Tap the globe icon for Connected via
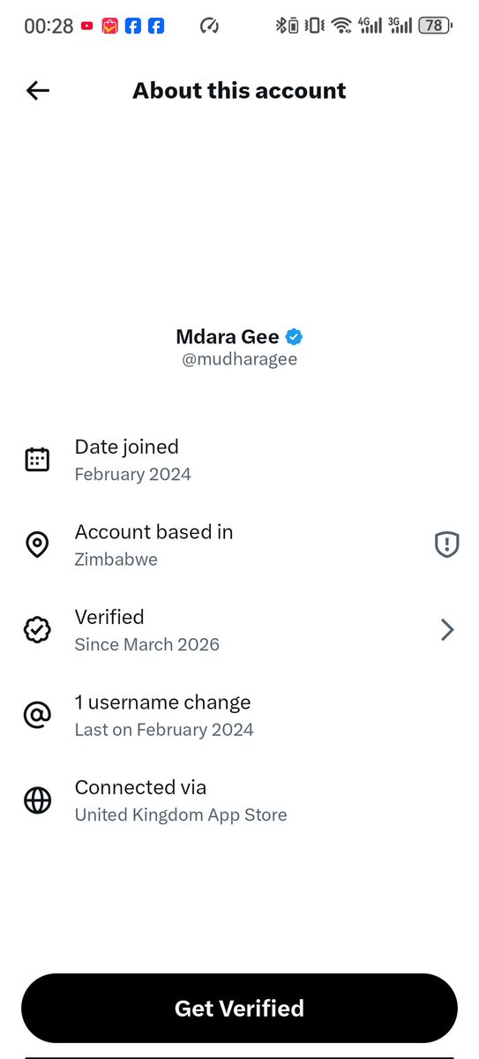479x1059 pixels. coord(37,800)
